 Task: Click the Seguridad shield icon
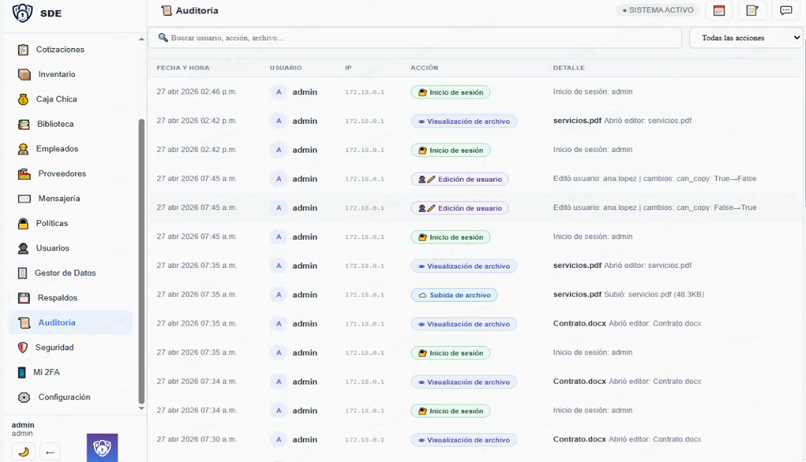22,348
